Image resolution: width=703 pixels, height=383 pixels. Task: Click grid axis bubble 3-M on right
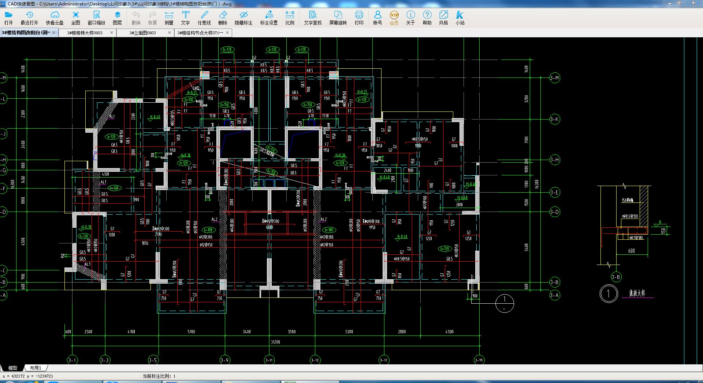555,78
